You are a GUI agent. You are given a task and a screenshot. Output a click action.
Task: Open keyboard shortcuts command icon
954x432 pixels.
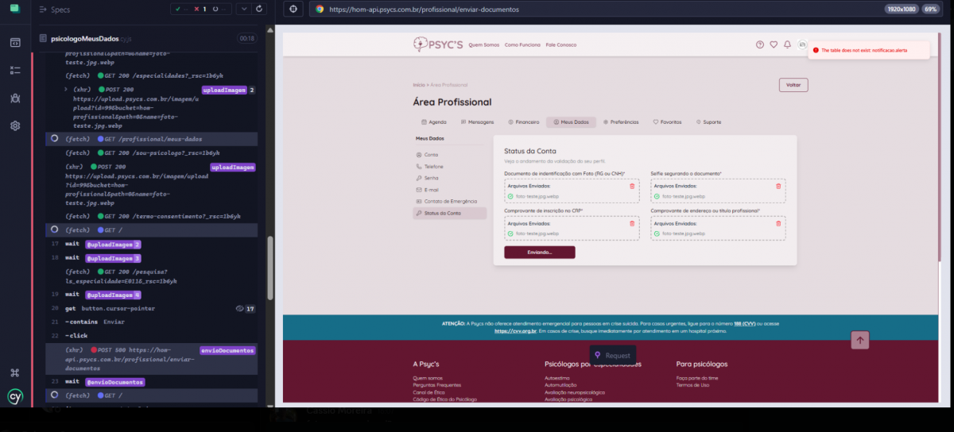tap(15, 372)
